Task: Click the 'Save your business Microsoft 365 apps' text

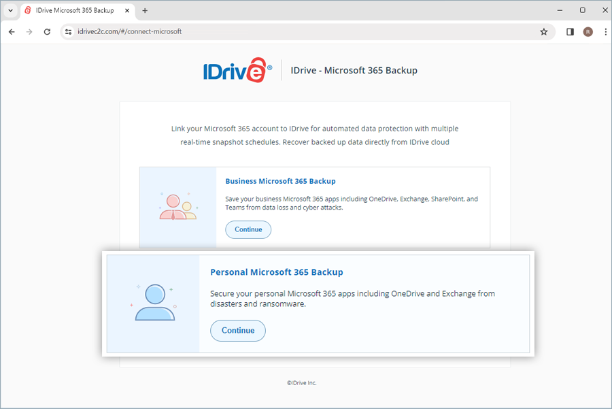Action: pos(352,203)
